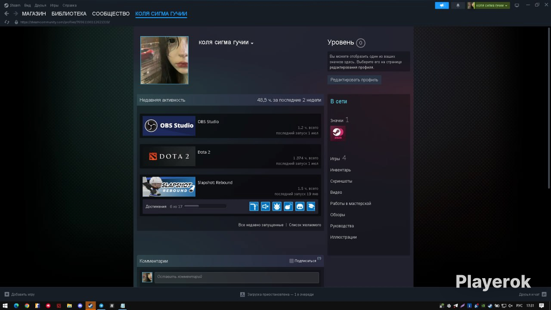Open the Работы в мастерской link
Viewport: 551px width, 310px height.
350,204
